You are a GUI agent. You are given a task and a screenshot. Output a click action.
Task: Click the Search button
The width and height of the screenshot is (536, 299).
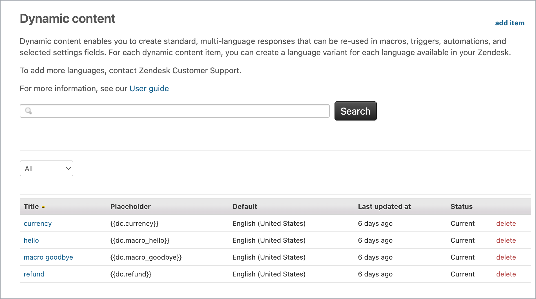coord(355,111)
